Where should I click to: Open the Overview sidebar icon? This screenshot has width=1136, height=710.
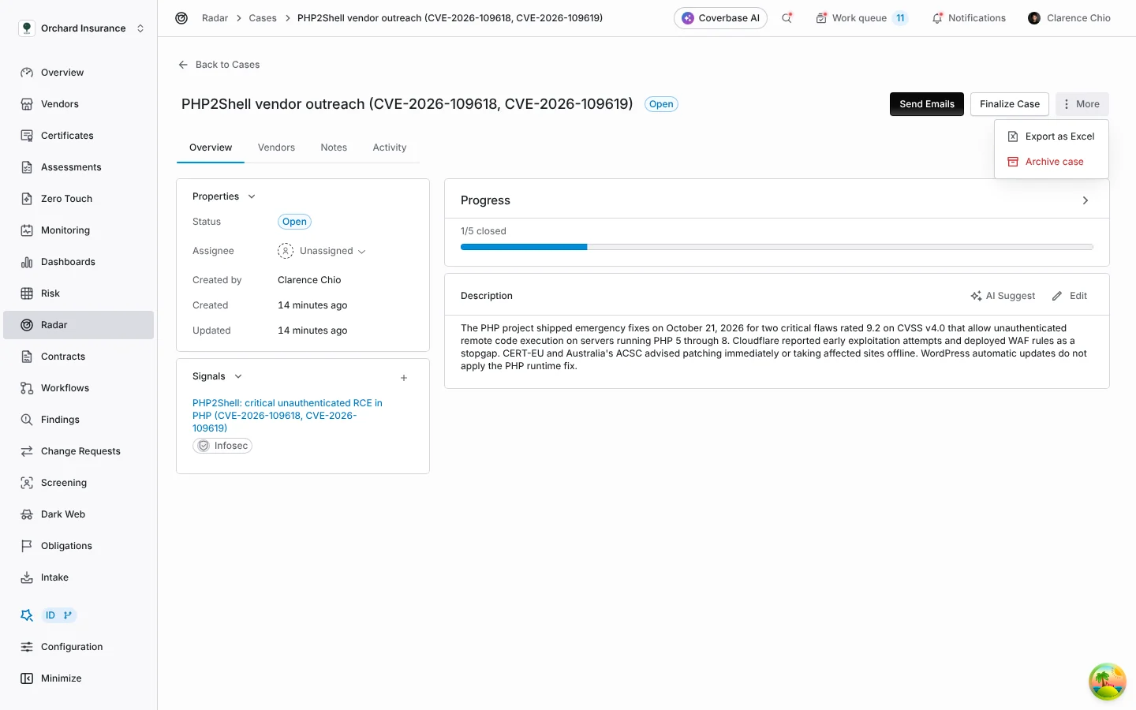27,73
